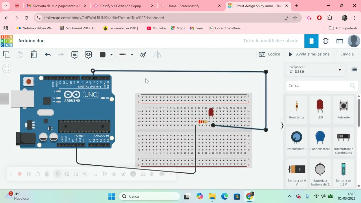This screenshot has height=203, width=361.
Task: Toggle notes visibility eye icon
Action: [88, 55]
